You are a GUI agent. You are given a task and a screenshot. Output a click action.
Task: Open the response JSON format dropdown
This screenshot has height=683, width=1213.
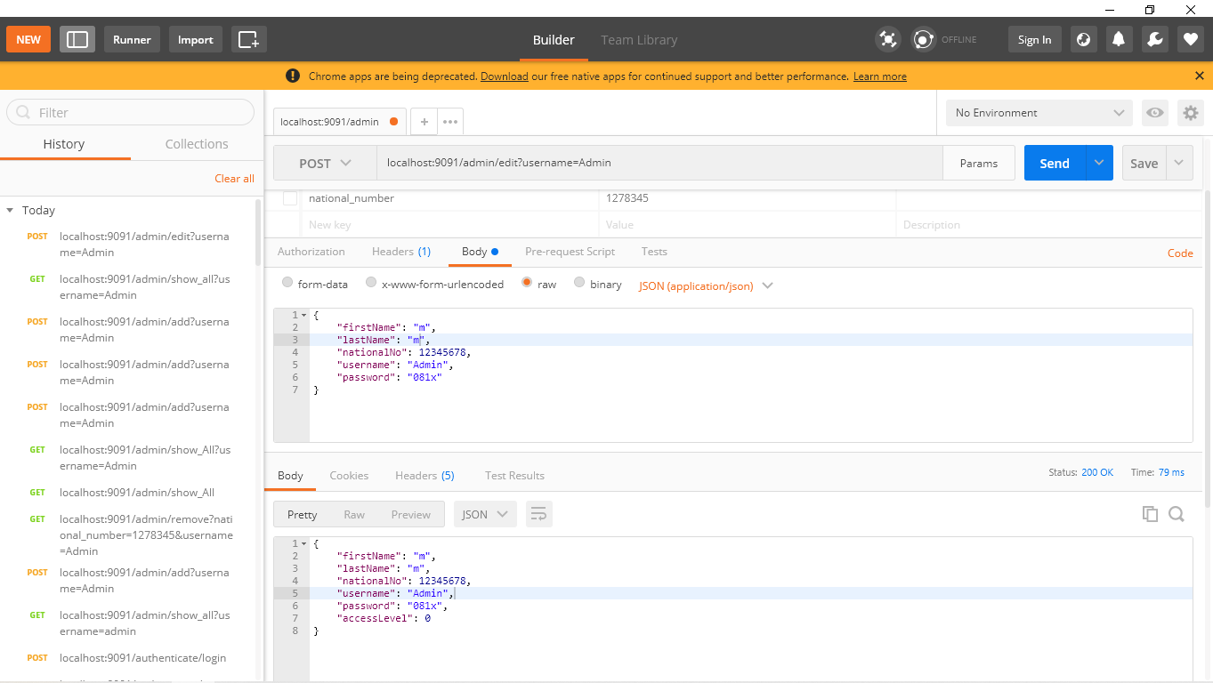coord(485,514)
